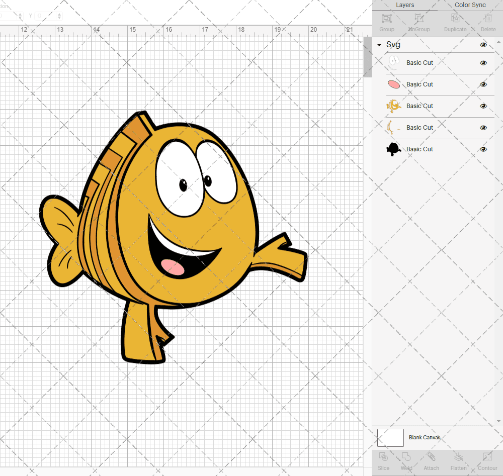
Task: Hide the pink tongue layer
Action: 483,84
